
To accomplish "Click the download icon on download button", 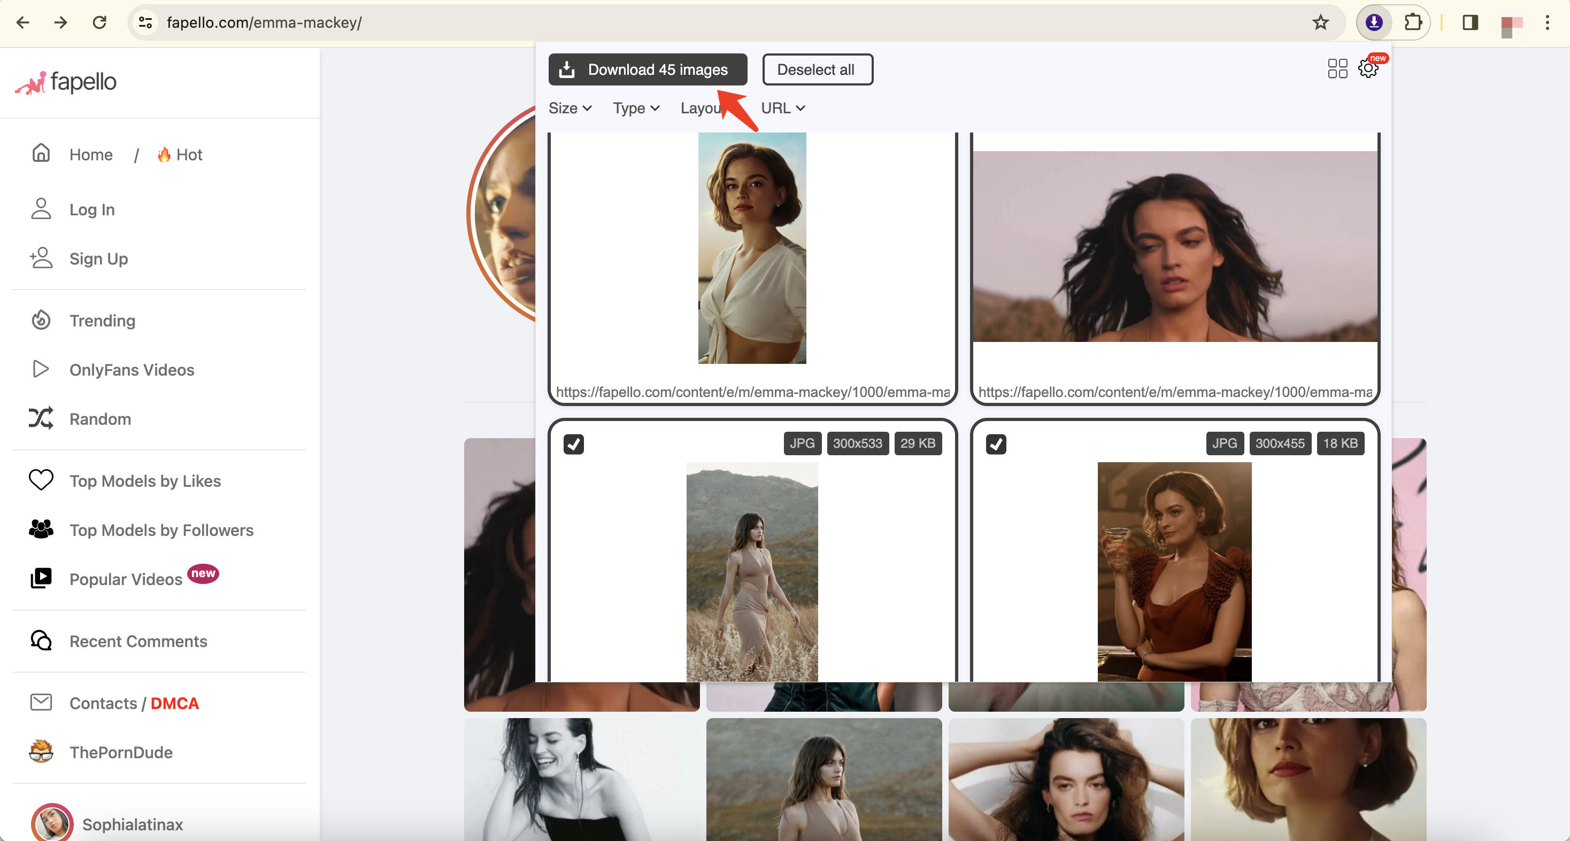I will (567, 68).
